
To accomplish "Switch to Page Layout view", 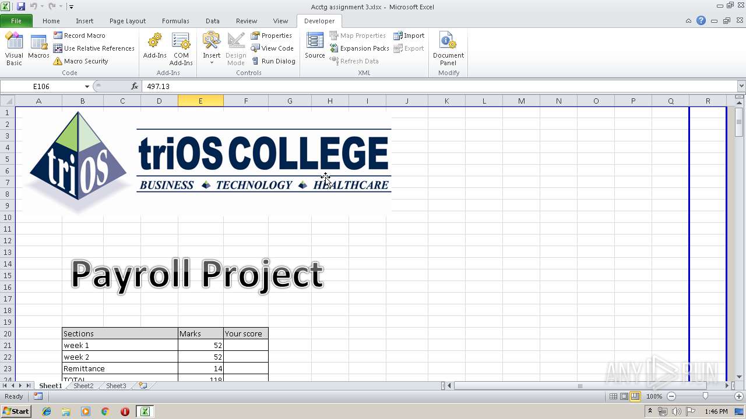I will click(624, 396).
